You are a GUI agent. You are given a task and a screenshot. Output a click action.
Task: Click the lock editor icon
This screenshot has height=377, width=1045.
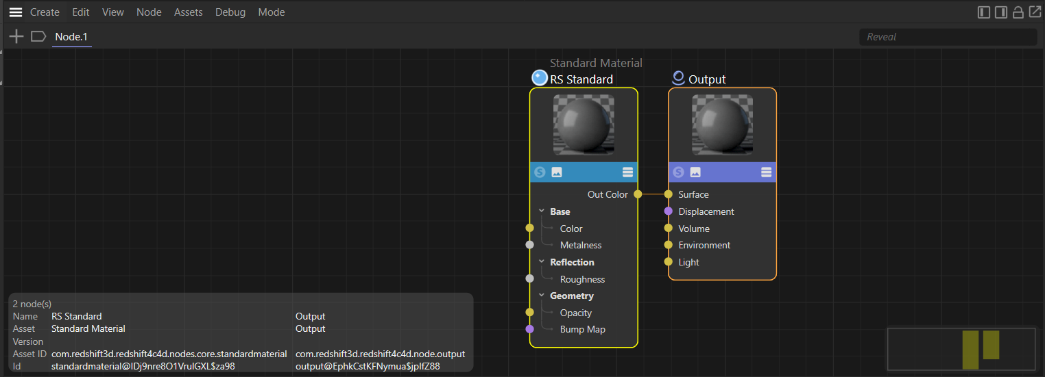click(1018, 12)
